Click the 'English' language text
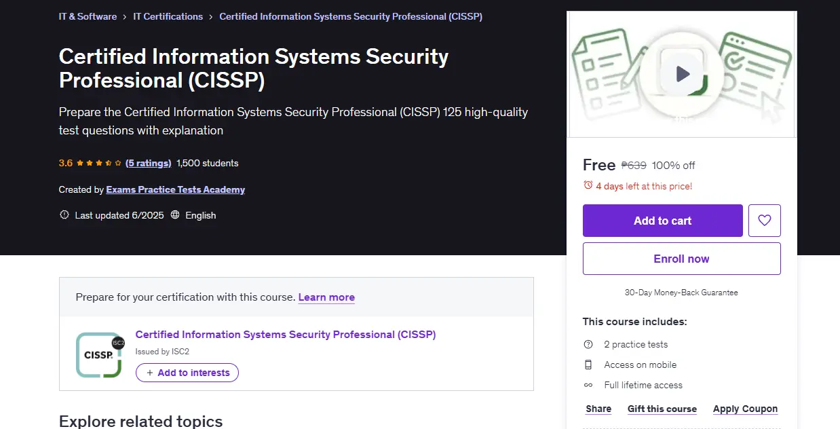Screen dimensions: 840x429 [x=201, y=215]
